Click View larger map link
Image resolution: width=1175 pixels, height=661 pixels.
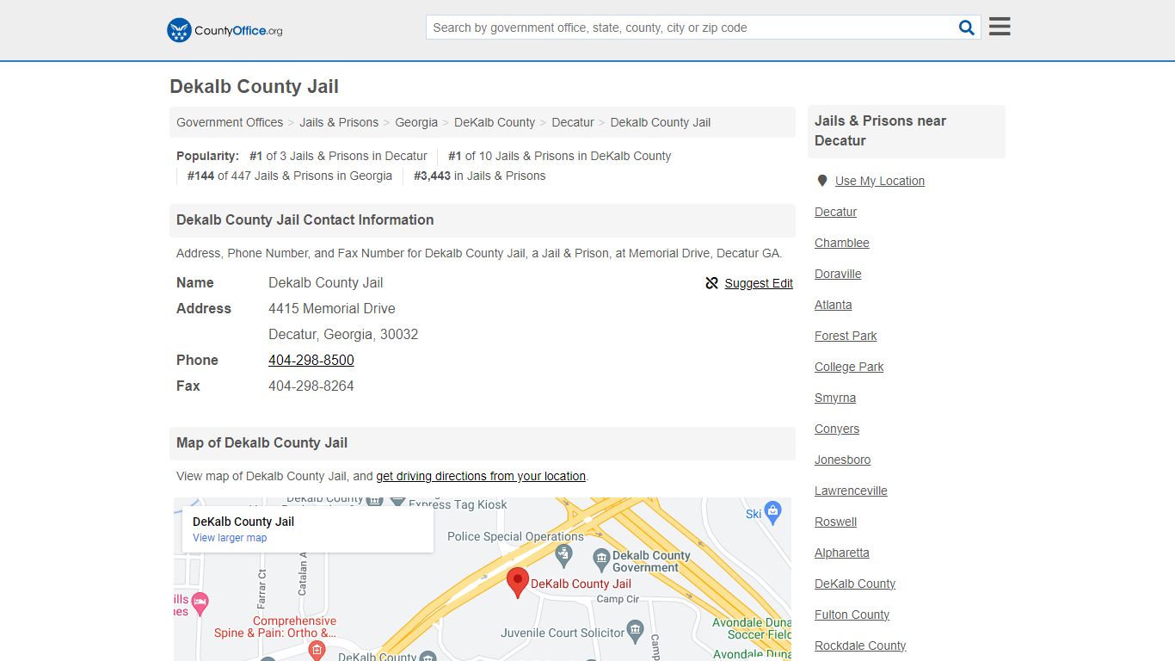pyautogui.click(x=230, y=538)
